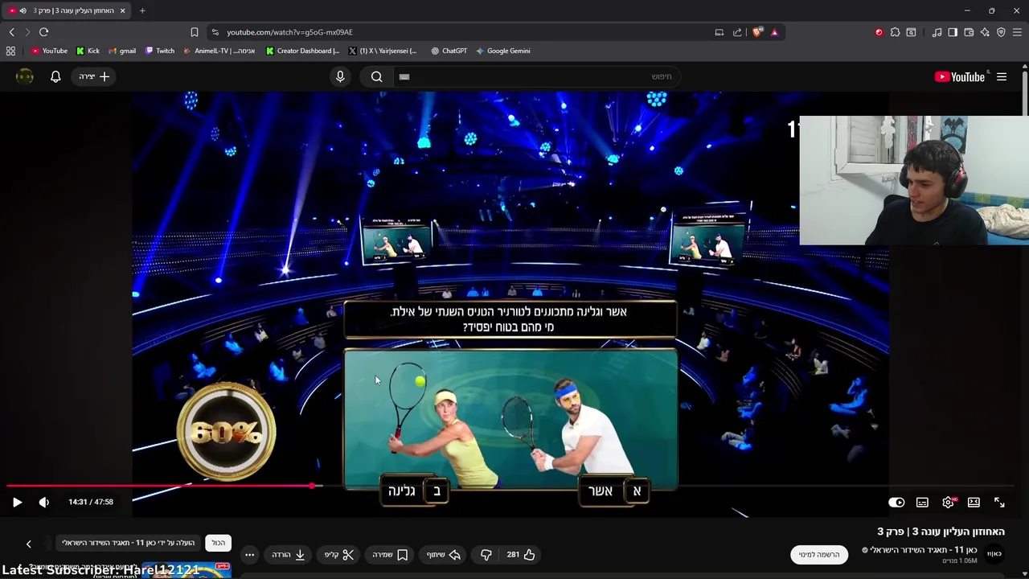Open the account avatar menu
Image resolution: width=1029 pixels, height=579 pixels.
tap(25, 76)
